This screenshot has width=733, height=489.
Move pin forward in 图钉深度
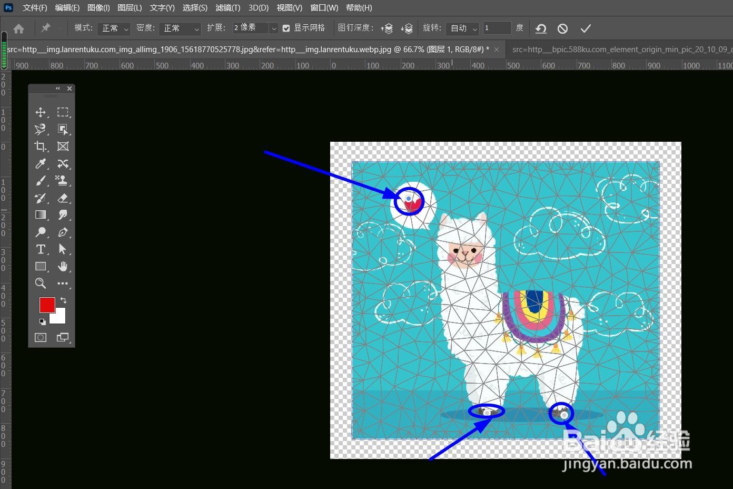[x=387, y=28]
